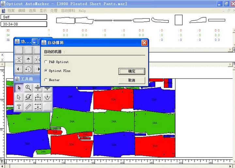Select the ruler measure tool
The width and height of the screenshot is (235, 168).
coord(28,107)
